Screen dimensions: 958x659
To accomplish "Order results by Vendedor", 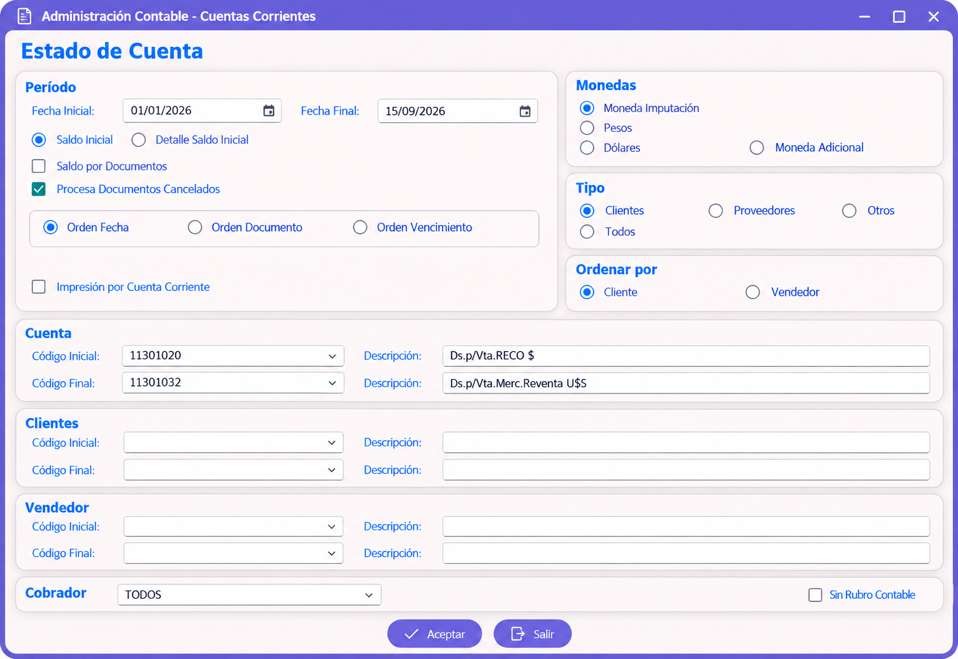I will (753, 292).
